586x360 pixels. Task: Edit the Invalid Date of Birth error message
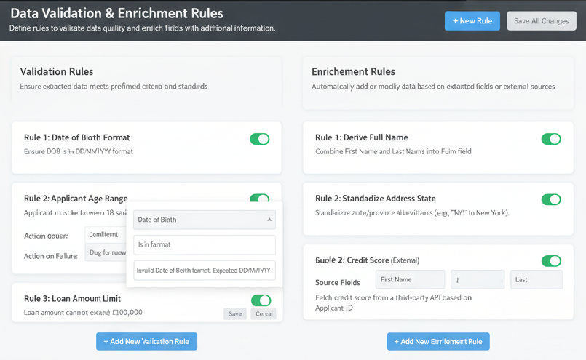point(204,270)
